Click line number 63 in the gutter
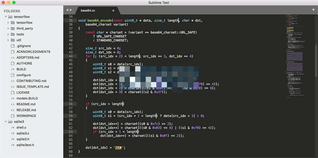The width and height of the screenshot is (318, 158). pos(70,132)
